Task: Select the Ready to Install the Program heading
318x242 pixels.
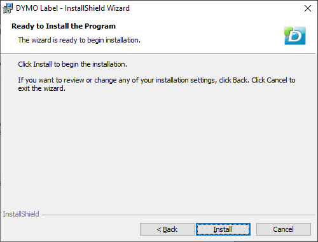Action: click(x=64, y=26)
